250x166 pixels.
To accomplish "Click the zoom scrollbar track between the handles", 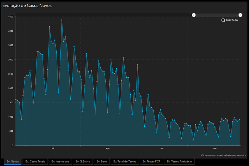I will [x=217, y=15].
